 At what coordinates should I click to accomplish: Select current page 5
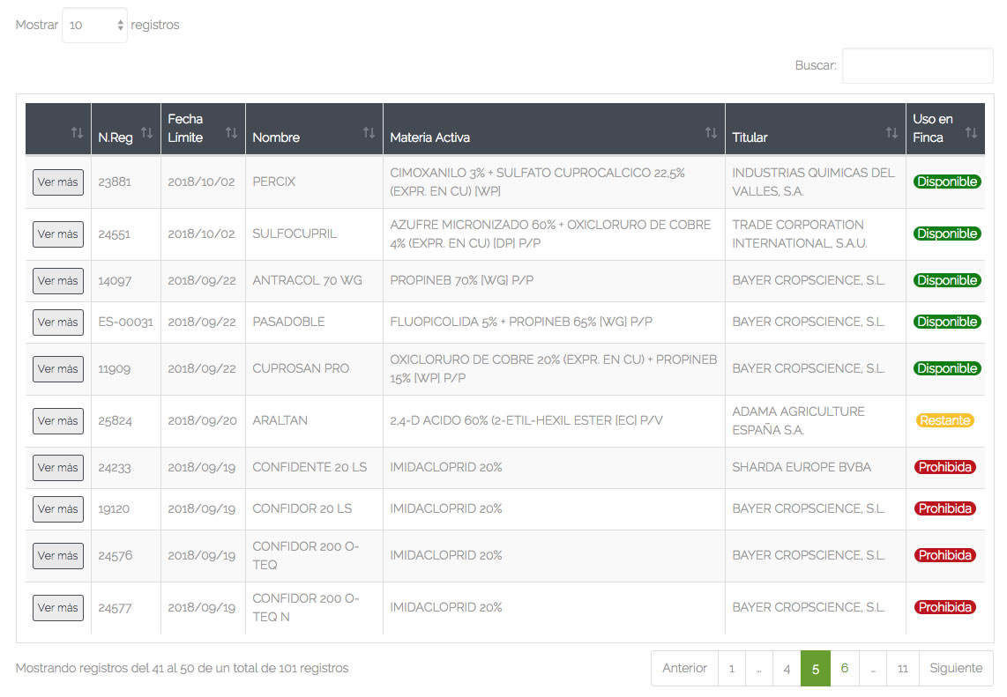click(816, 668)
